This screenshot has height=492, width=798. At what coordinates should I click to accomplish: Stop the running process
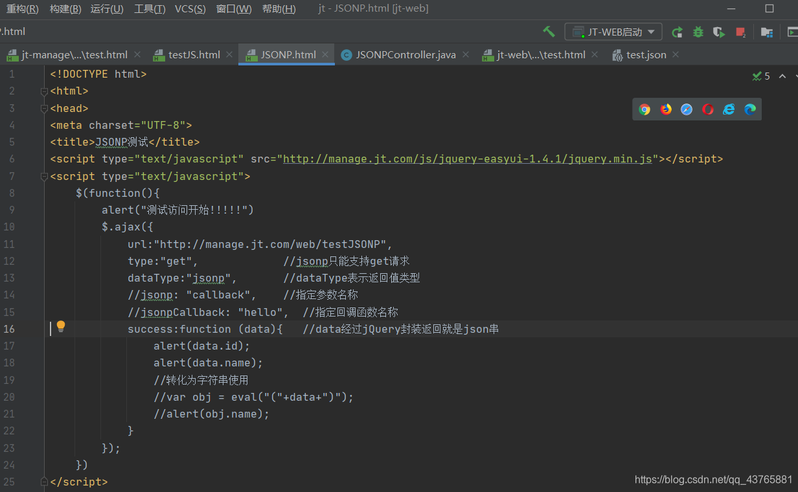pyautogui.click(x=740, y=32)
